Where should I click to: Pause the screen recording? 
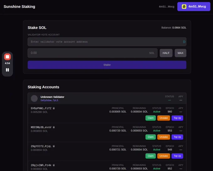(x=7, y=70)
